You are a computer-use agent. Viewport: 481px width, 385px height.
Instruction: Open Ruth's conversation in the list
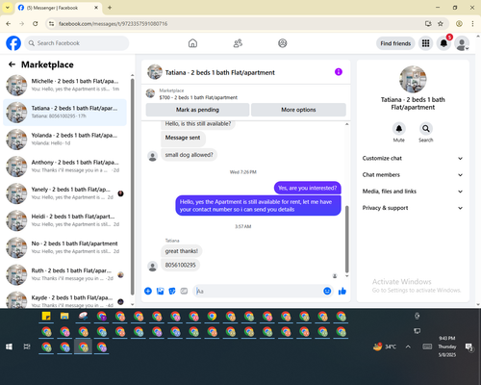click(x=64, y=274)
